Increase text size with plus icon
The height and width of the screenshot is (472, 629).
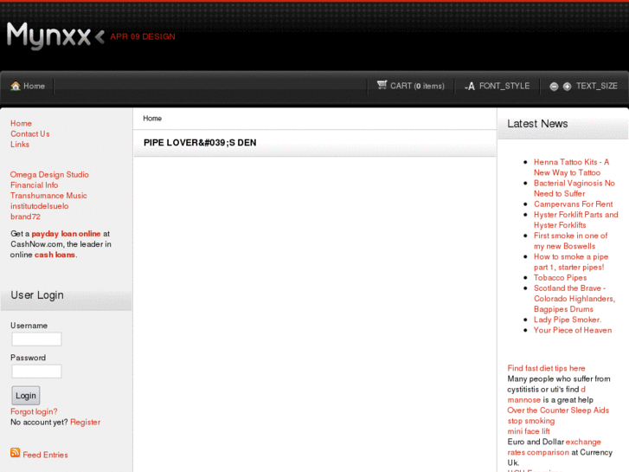click(x=567, y=87)
